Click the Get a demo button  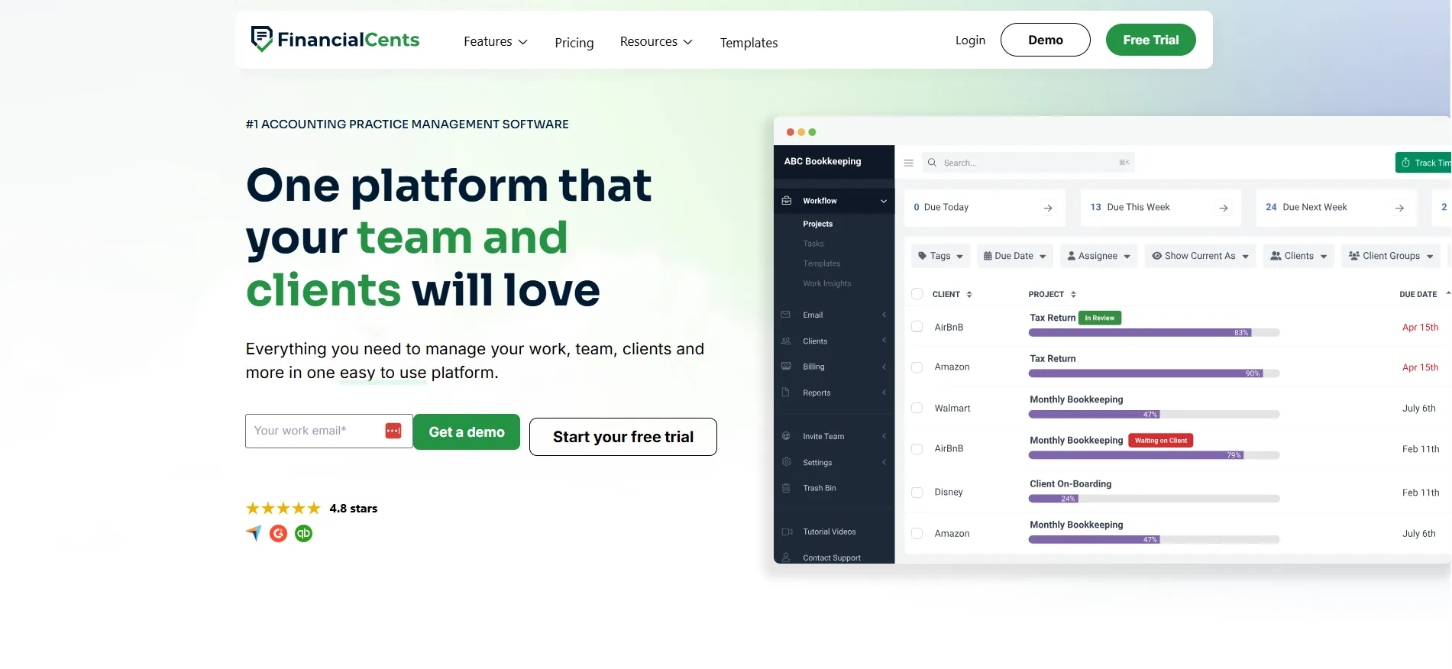click(467, 431)
